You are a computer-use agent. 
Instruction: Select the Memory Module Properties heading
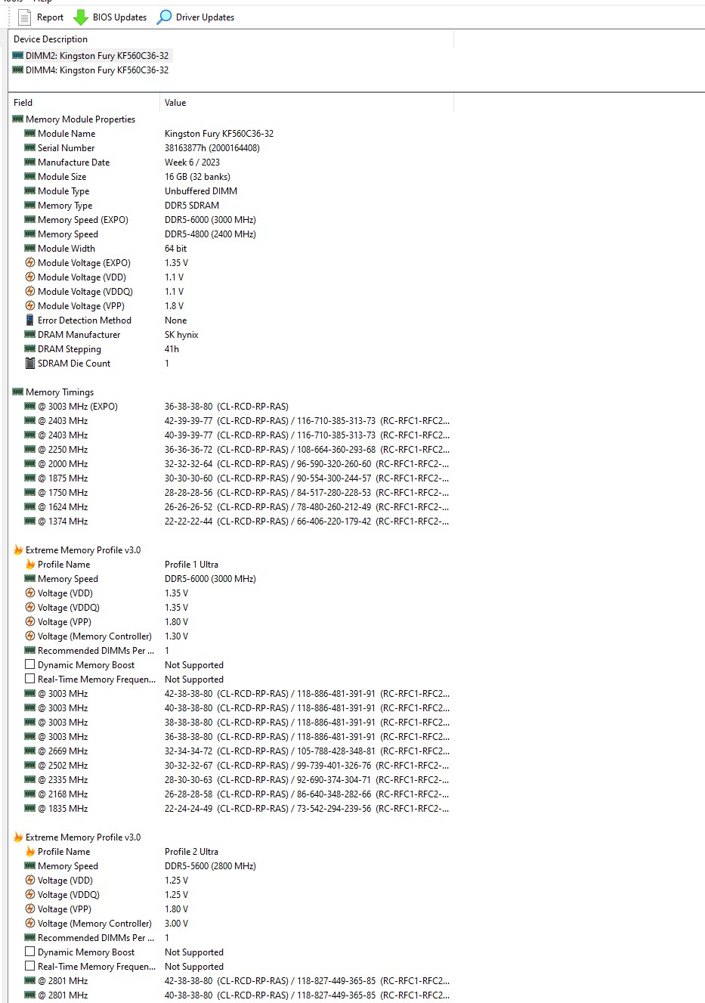click(81, 119)
